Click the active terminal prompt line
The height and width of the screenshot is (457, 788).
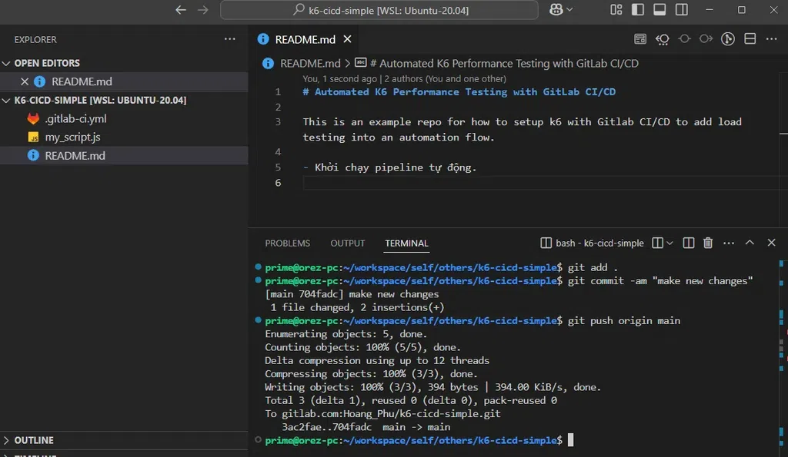coord(419,440)
